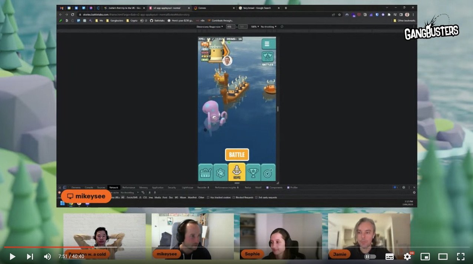Open the Console devtools tab

89,187
